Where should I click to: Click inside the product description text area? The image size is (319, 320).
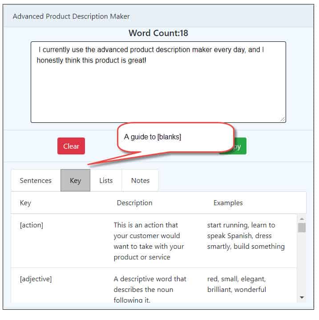coord(158,82)
